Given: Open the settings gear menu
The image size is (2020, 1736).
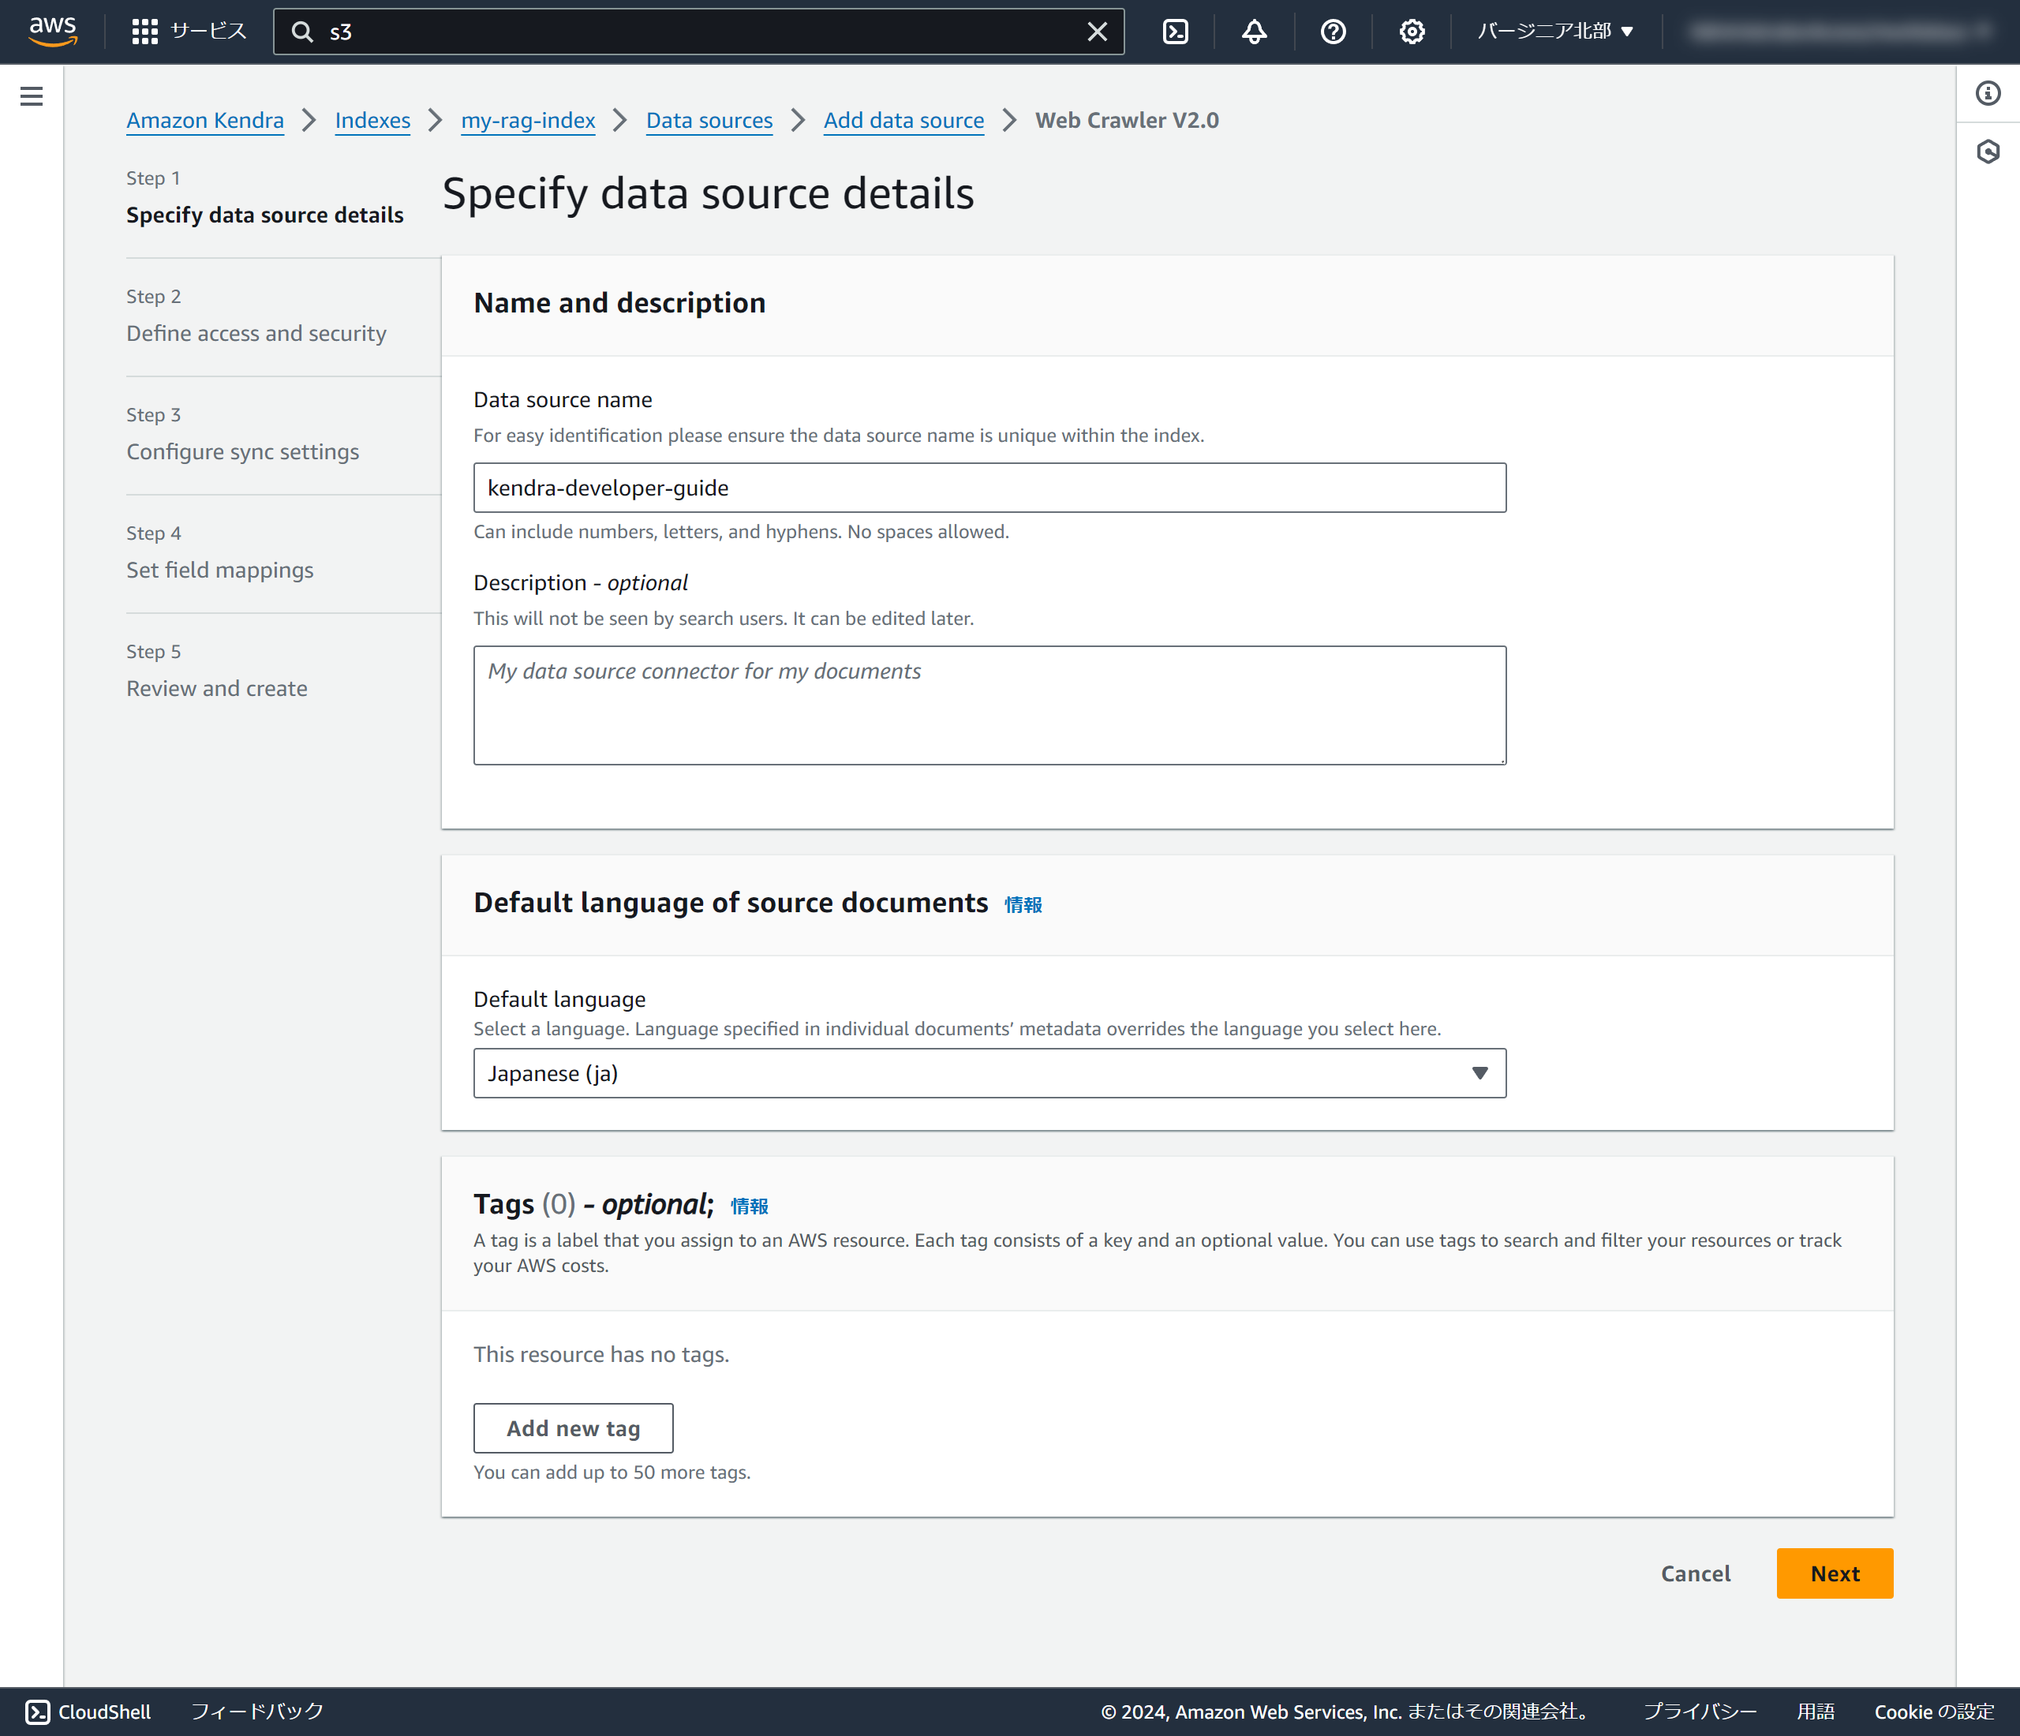Looking at the screenshot, I should pos(1412,32).
